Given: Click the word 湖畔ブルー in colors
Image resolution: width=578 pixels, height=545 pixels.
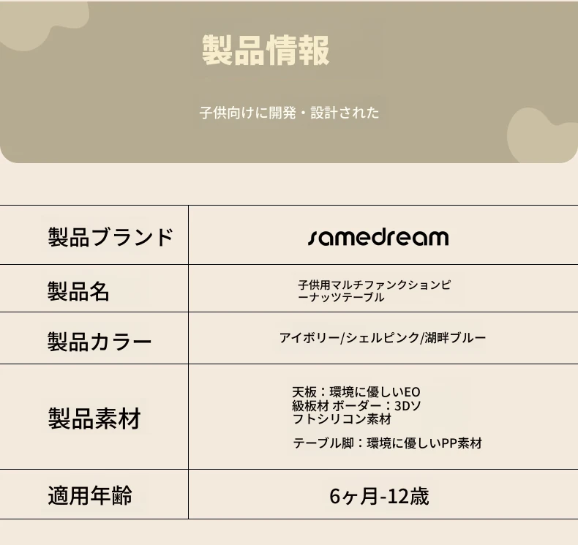Looking at the screenshot, I should 455,337.
